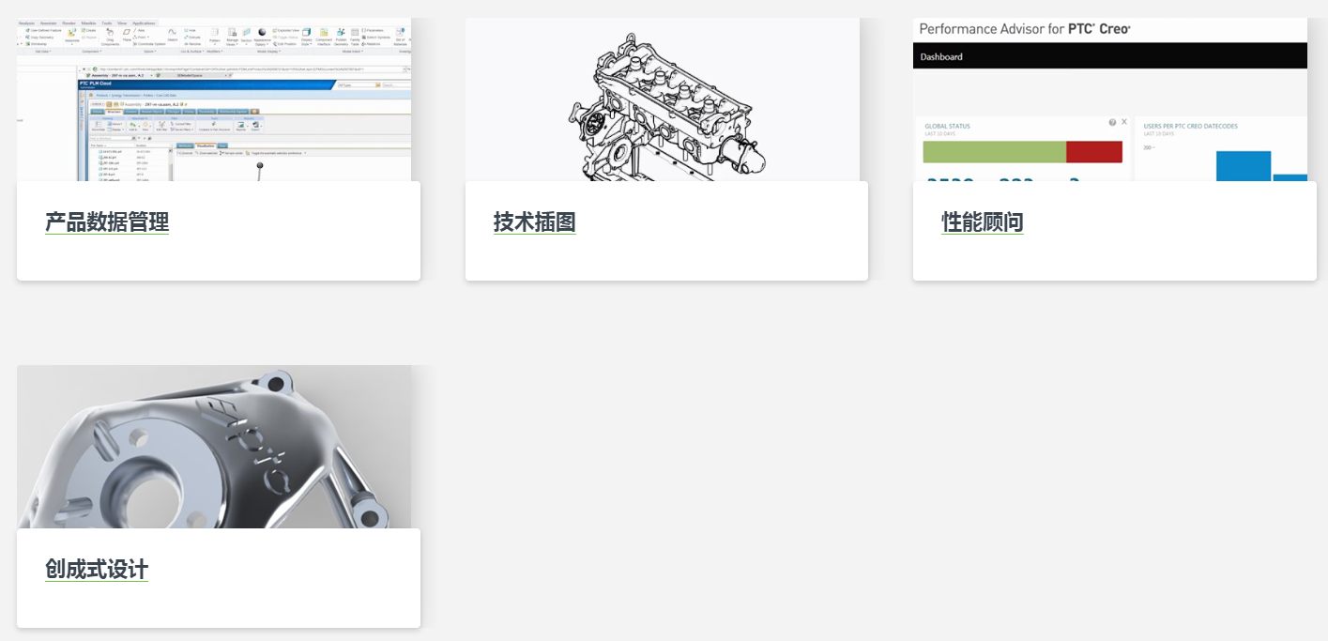Click the engine line drawing thumbnail

[x=662, y=103]
